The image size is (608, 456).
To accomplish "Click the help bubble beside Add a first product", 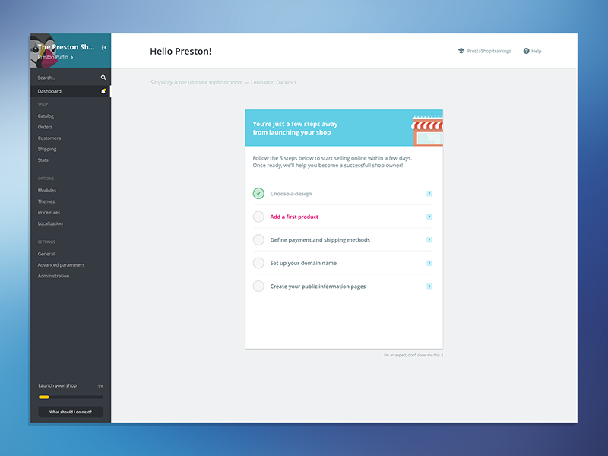I will point(429,217).
